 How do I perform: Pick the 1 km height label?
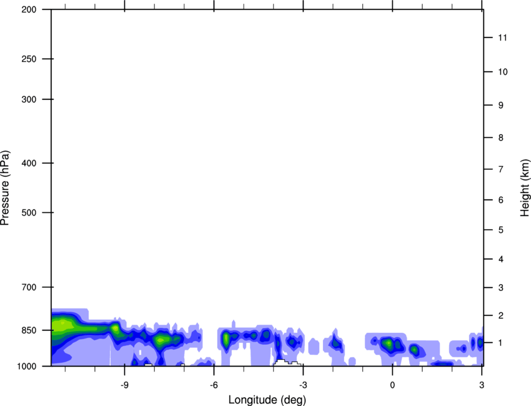500,343
